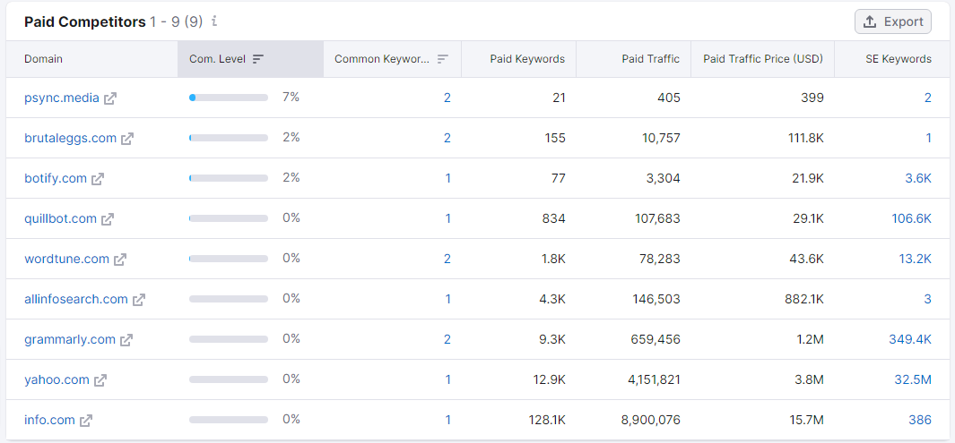Sort by the Paid Keywords column header
This screenshot has width=955, height=443.
(x=527, y=59)
